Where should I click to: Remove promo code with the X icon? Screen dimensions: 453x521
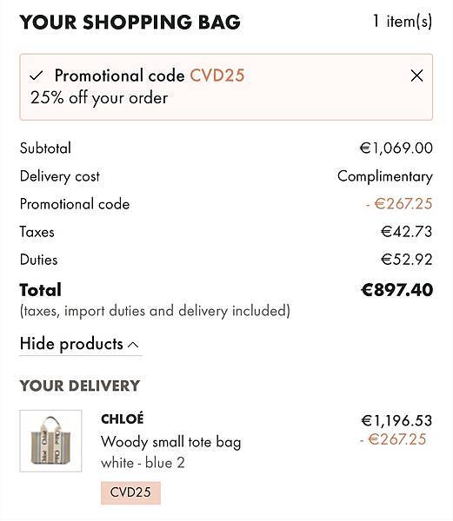click(x=416, y=76)
